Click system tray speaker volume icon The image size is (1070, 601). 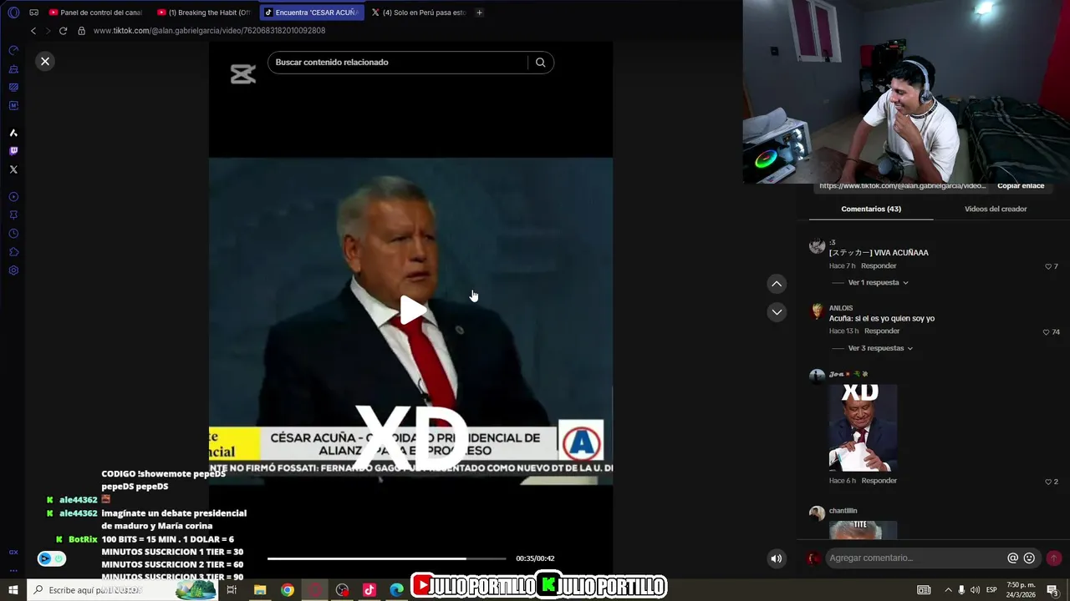tap(975, 590)
